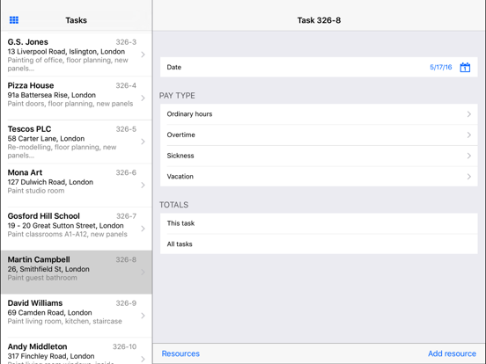Expand the Sickness chevron
Viewport: 486px width, 364px height.
[469, 156]
